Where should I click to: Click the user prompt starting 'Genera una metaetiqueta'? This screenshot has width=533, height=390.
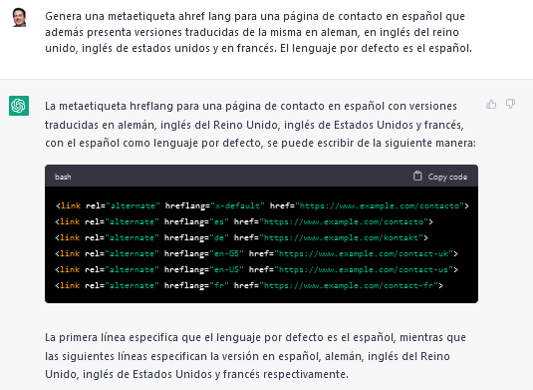click(x=258, y=32)
